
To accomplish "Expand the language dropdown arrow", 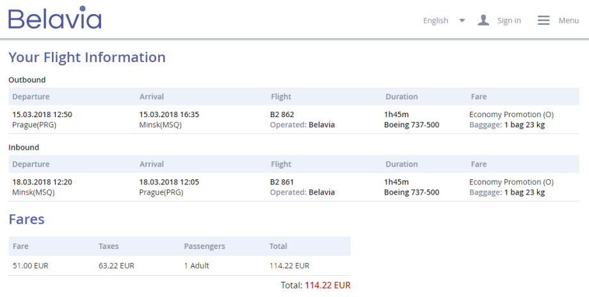I will pyautogui.click(x=462, y=20).
